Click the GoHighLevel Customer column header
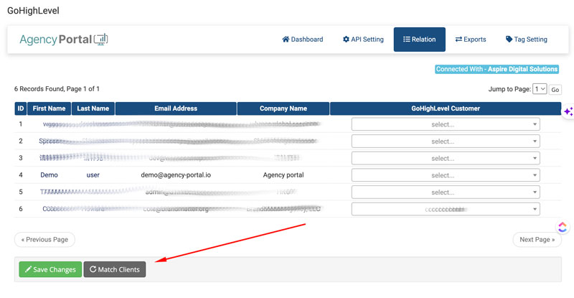The image size is (574, 298). point(446,108)
